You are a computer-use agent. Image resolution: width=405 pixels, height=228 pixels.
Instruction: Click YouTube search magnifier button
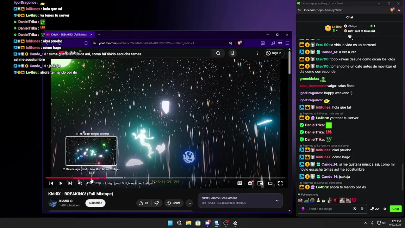pyautogui.click(x=218, y=53)
